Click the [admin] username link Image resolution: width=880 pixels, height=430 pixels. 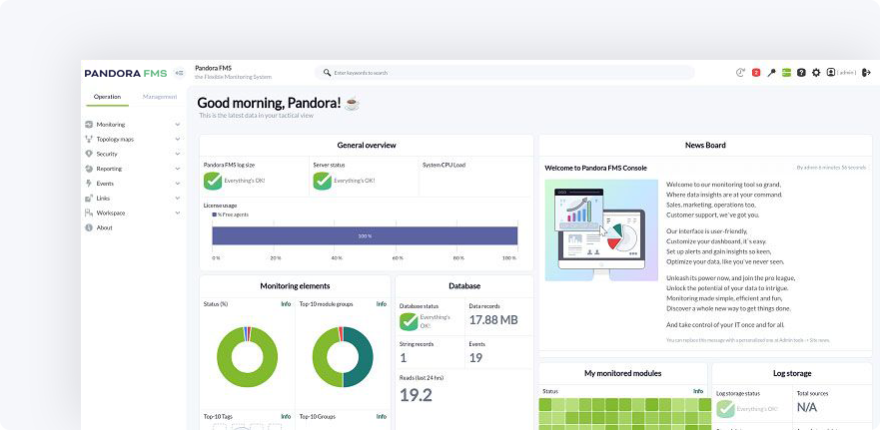tap(847, 73)
